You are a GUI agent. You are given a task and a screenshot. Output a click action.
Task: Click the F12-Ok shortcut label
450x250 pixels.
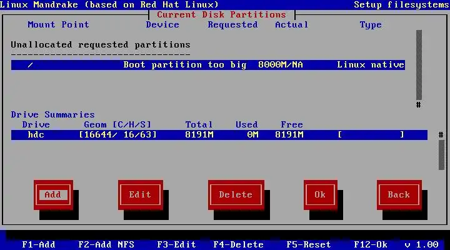(x=371, y=244)
